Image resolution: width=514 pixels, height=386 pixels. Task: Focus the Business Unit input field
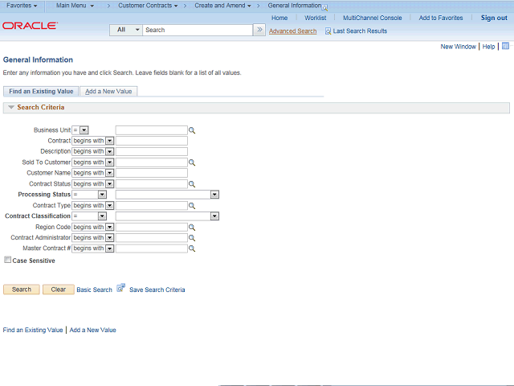[x=152, y=130]
